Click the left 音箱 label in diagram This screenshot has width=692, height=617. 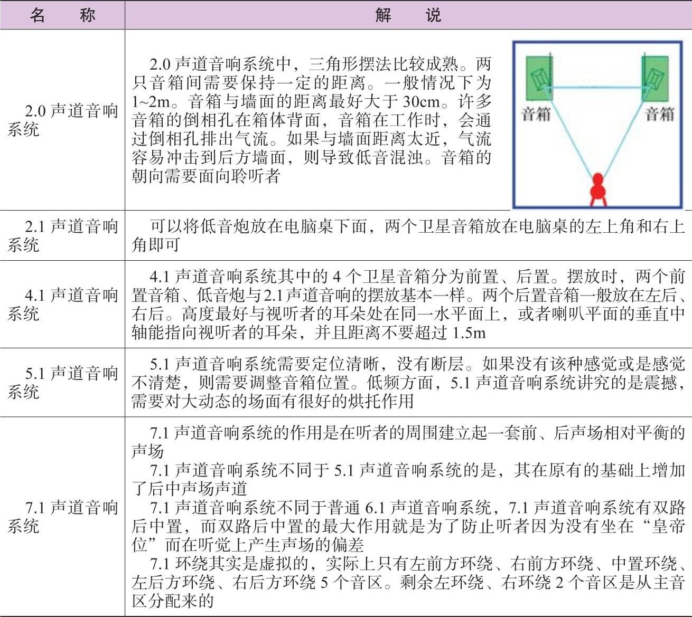coord(536,113)
